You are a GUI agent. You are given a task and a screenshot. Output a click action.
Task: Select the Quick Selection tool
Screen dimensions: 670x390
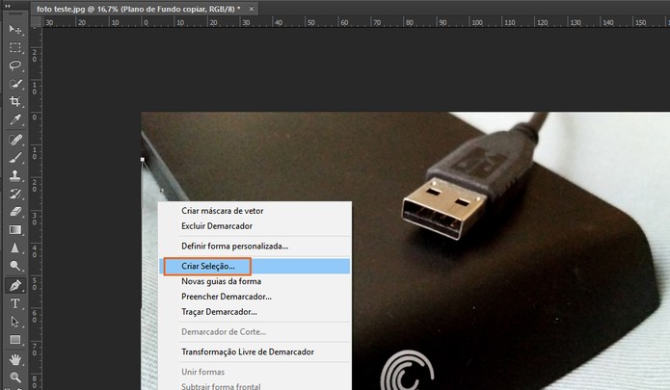[x=15, y=84]
